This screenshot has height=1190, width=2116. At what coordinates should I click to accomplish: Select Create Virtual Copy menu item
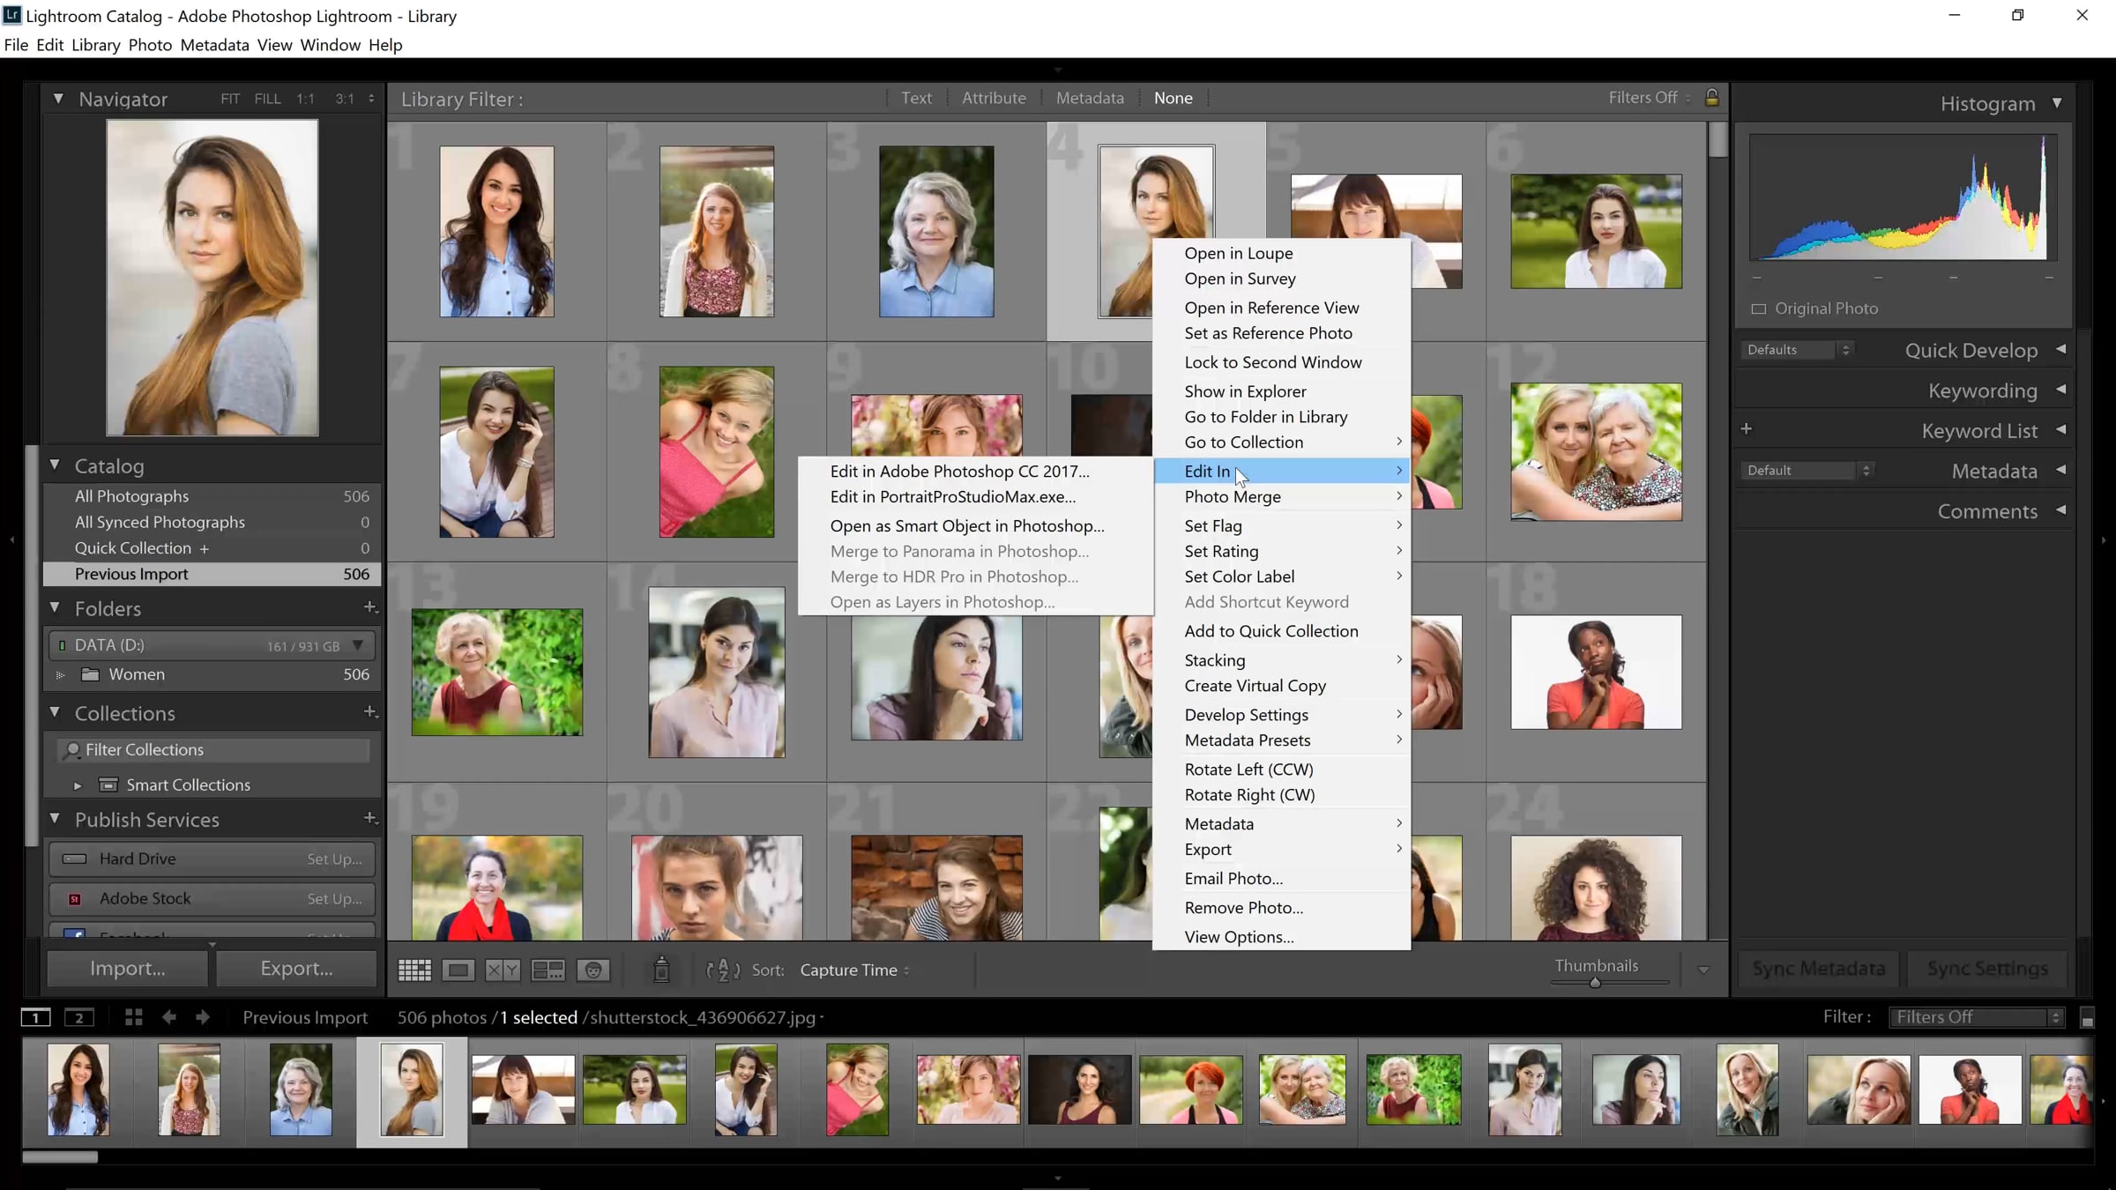1255,686
